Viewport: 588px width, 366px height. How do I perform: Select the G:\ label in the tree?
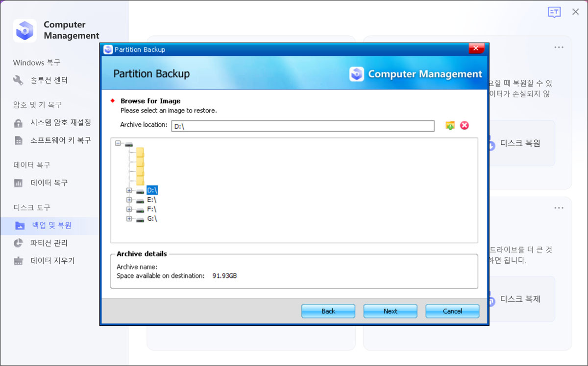[x=152, y=219]
